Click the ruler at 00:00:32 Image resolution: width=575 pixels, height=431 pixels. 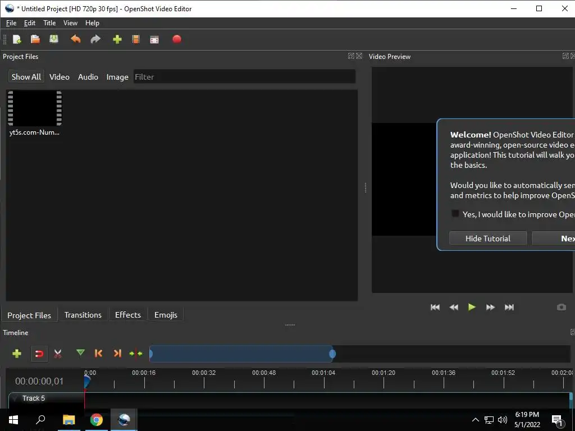tap(204, 373)
